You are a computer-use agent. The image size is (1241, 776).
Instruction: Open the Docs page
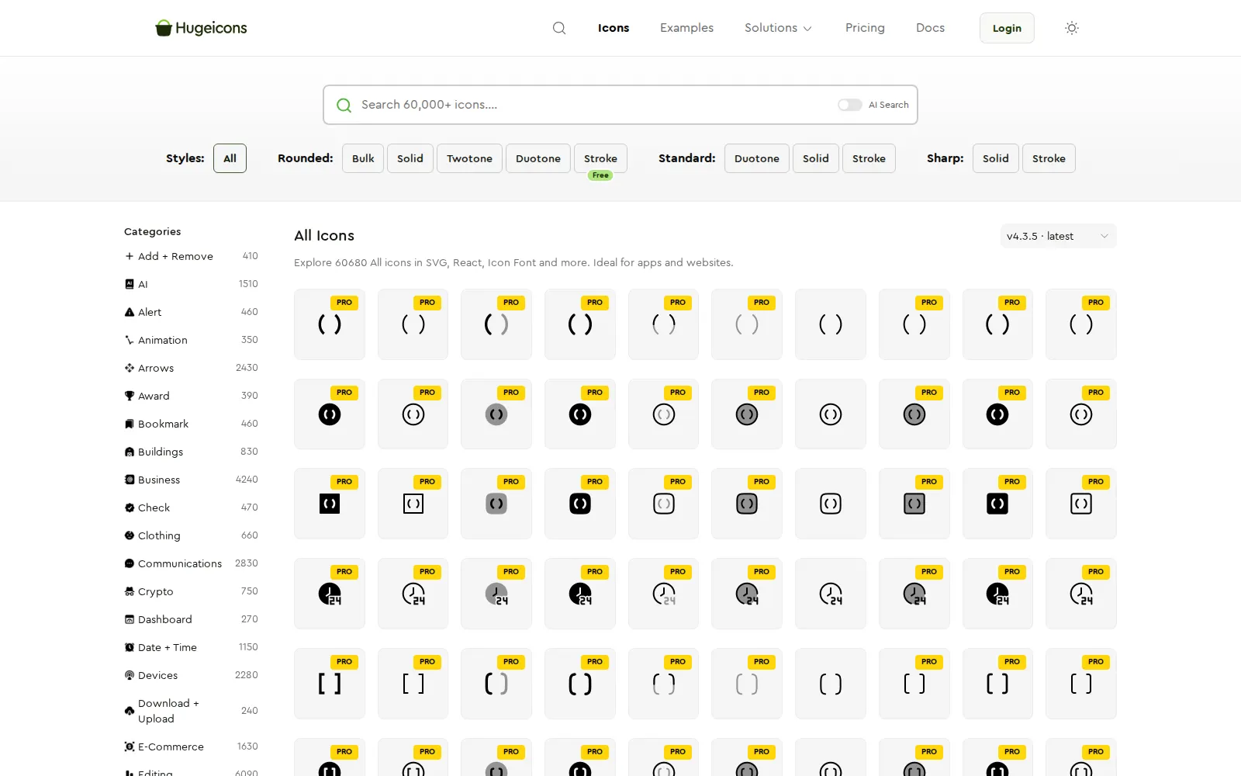[930, 28]
